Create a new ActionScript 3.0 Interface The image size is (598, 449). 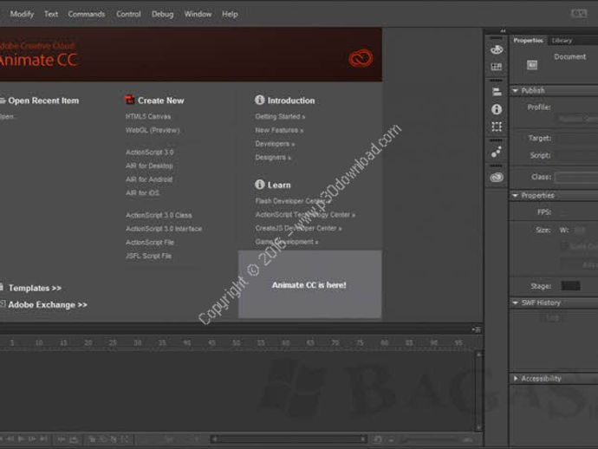click(x=164, y=229)
